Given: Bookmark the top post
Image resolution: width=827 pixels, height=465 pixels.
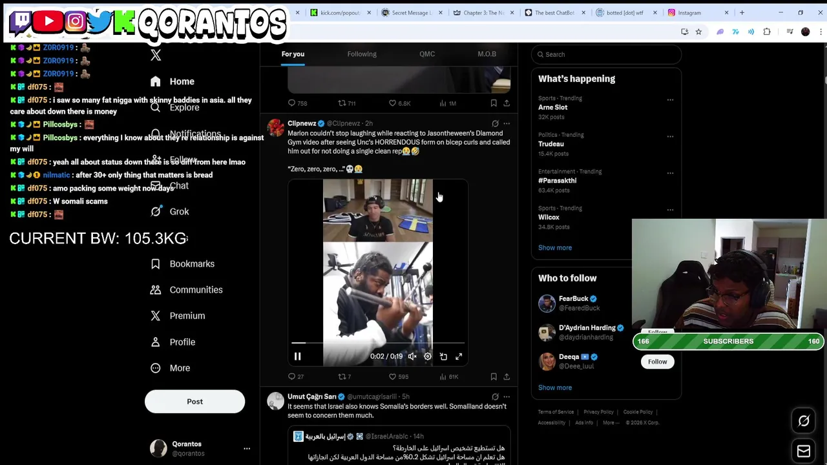Looking at the screenshot, I should point(494,103).
